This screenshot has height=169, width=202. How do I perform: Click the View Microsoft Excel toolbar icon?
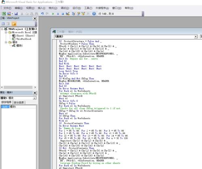tap(4, 14)
